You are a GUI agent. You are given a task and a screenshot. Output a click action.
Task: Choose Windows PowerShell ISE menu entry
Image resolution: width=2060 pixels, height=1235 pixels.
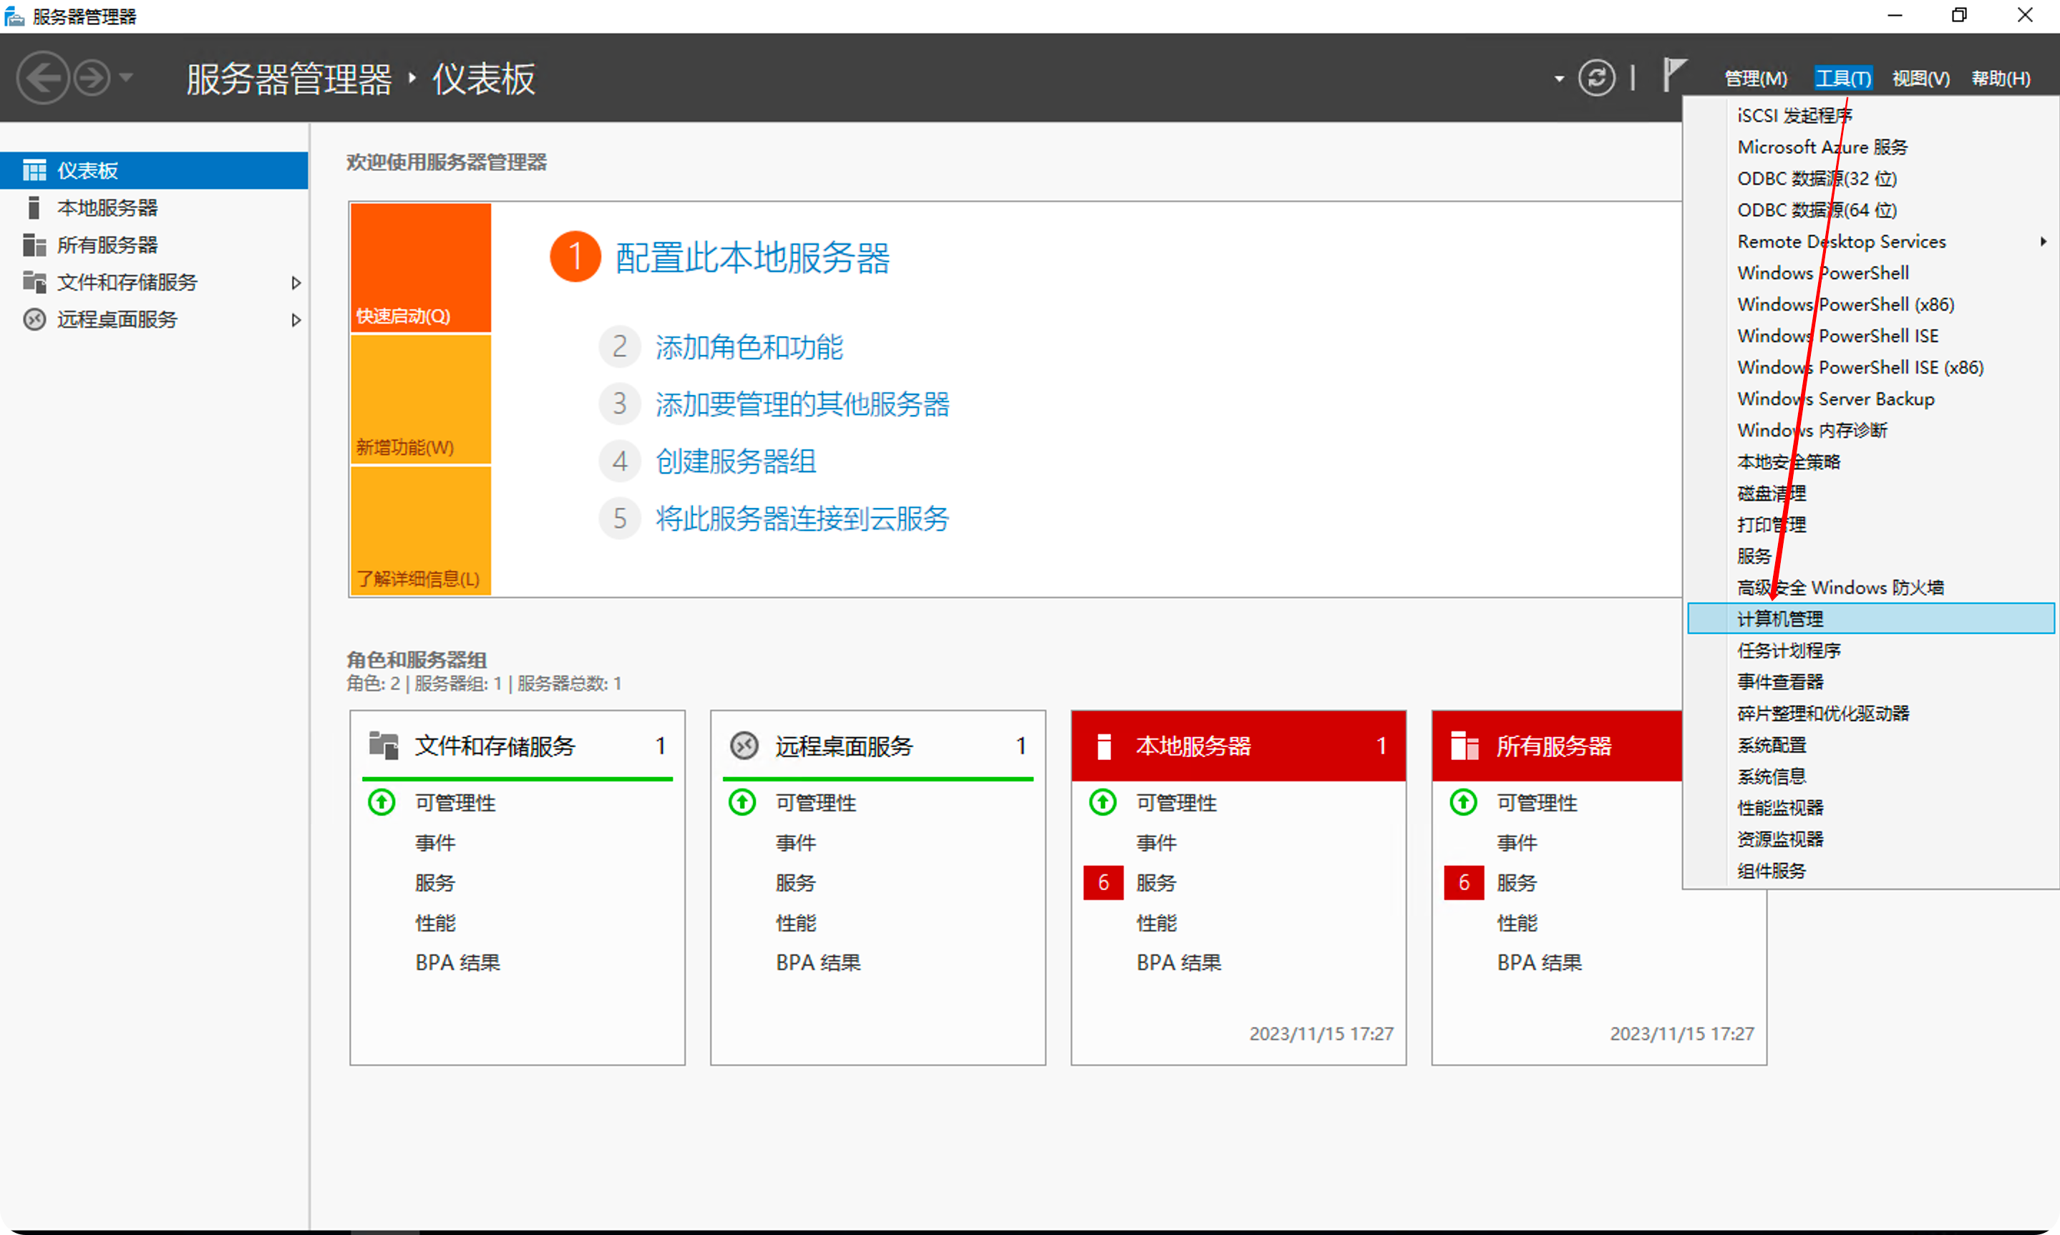1870,336
